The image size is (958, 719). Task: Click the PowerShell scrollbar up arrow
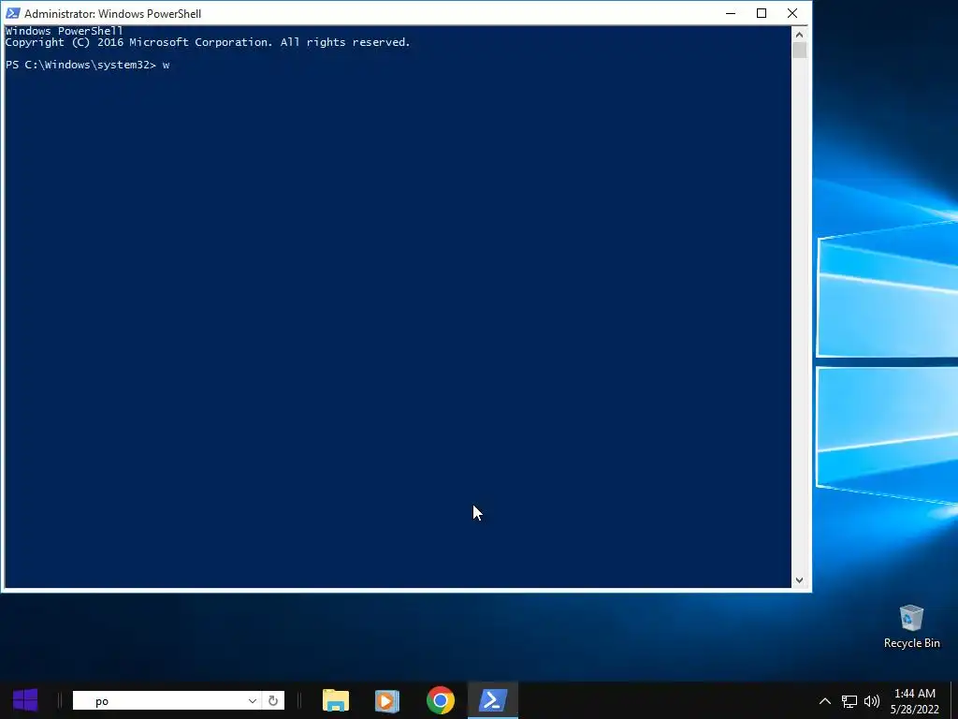(799, 35)
